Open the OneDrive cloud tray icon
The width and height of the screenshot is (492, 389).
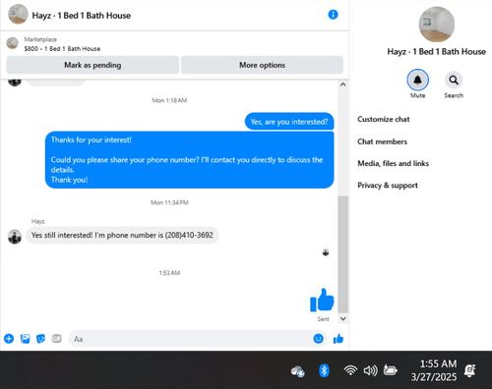(297, 371)
